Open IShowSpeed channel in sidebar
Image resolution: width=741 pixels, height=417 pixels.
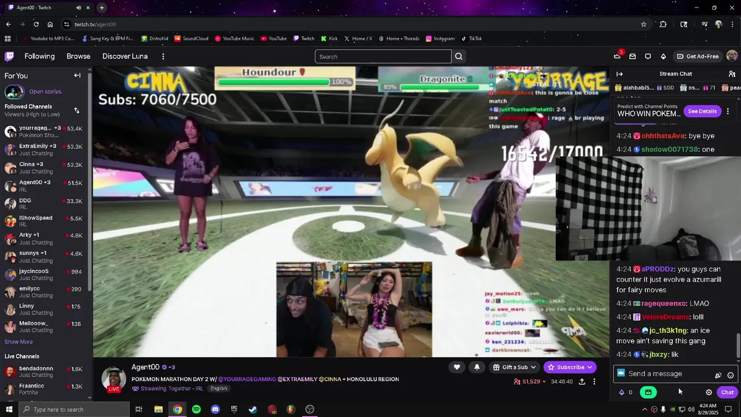(x=45, y=221)
